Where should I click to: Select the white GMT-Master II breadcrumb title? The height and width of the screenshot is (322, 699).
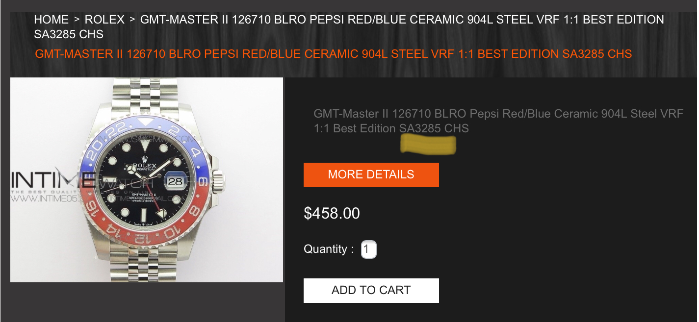pos(349,27)
